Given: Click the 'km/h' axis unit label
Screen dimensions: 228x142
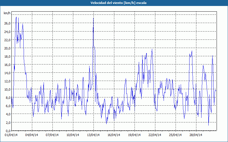Looking at the screenshot, I should click(x=7, y=13).
